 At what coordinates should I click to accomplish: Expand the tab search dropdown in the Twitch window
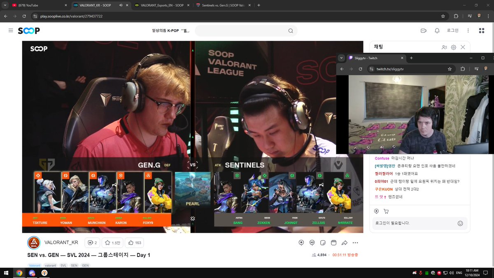pyautogui.click(x=341, y=58)
